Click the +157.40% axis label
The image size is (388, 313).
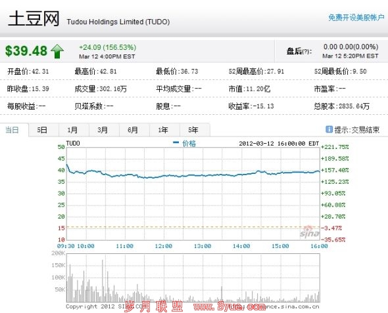335,170
